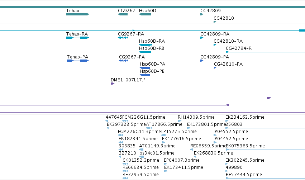
Task: Click the RE72959.5prime EST
Action: [125, 178]
